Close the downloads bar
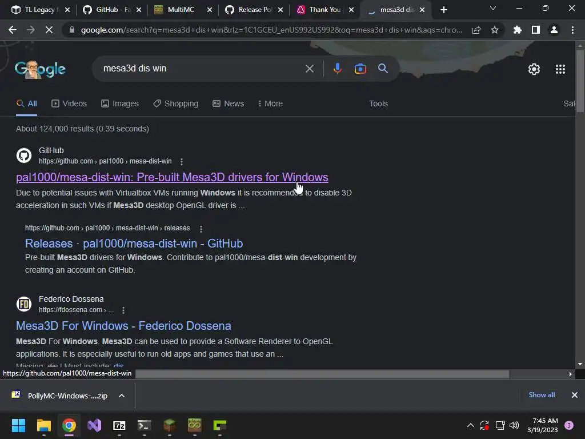 pos(575,395)
